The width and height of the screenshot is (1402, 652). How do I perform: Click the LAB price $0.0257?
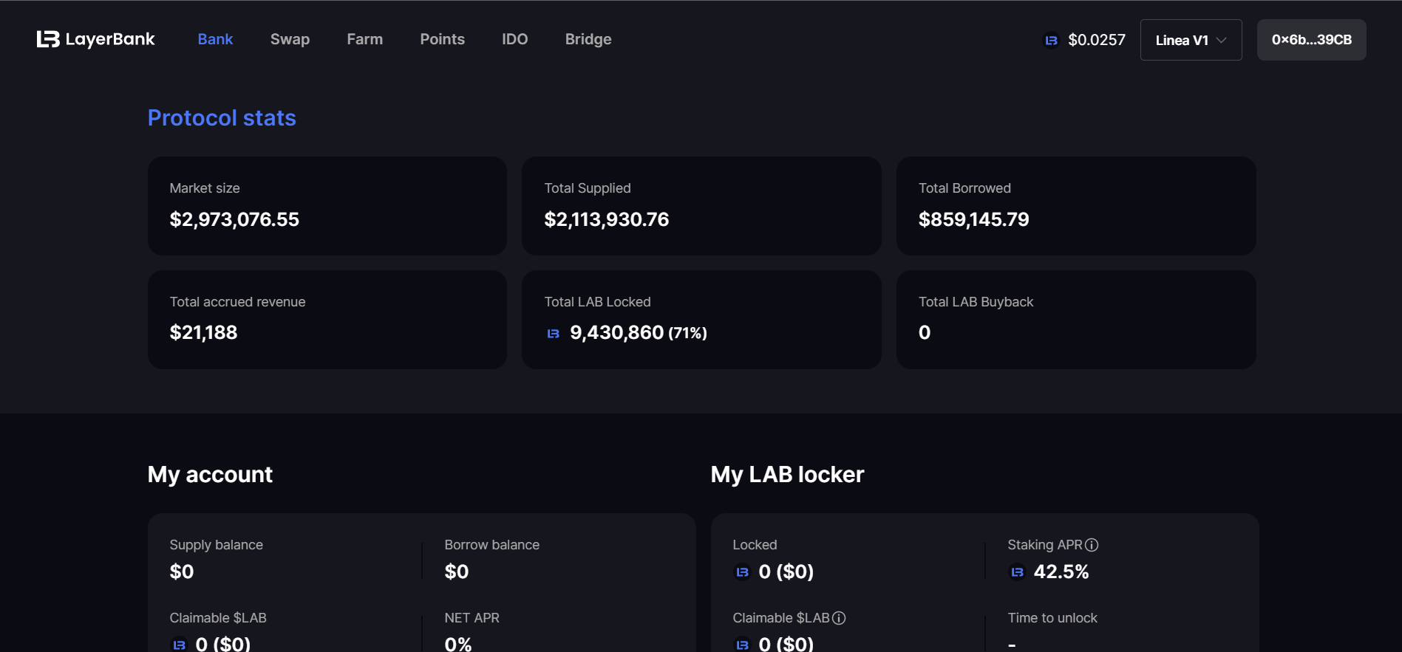coord(1097,40)
